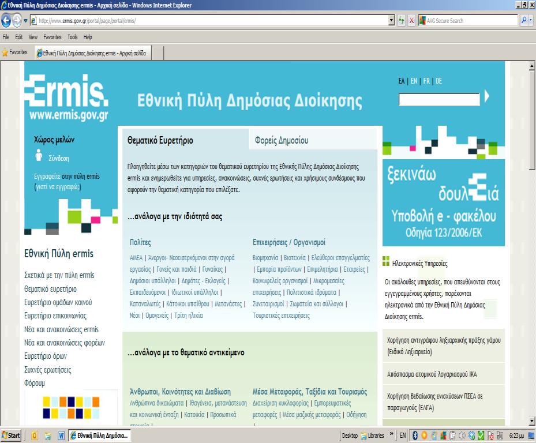536x443 pixels.
Task: Open Σχετικά με την πύλη ermis
Action: pyautogui.click(x=59, y=275)
